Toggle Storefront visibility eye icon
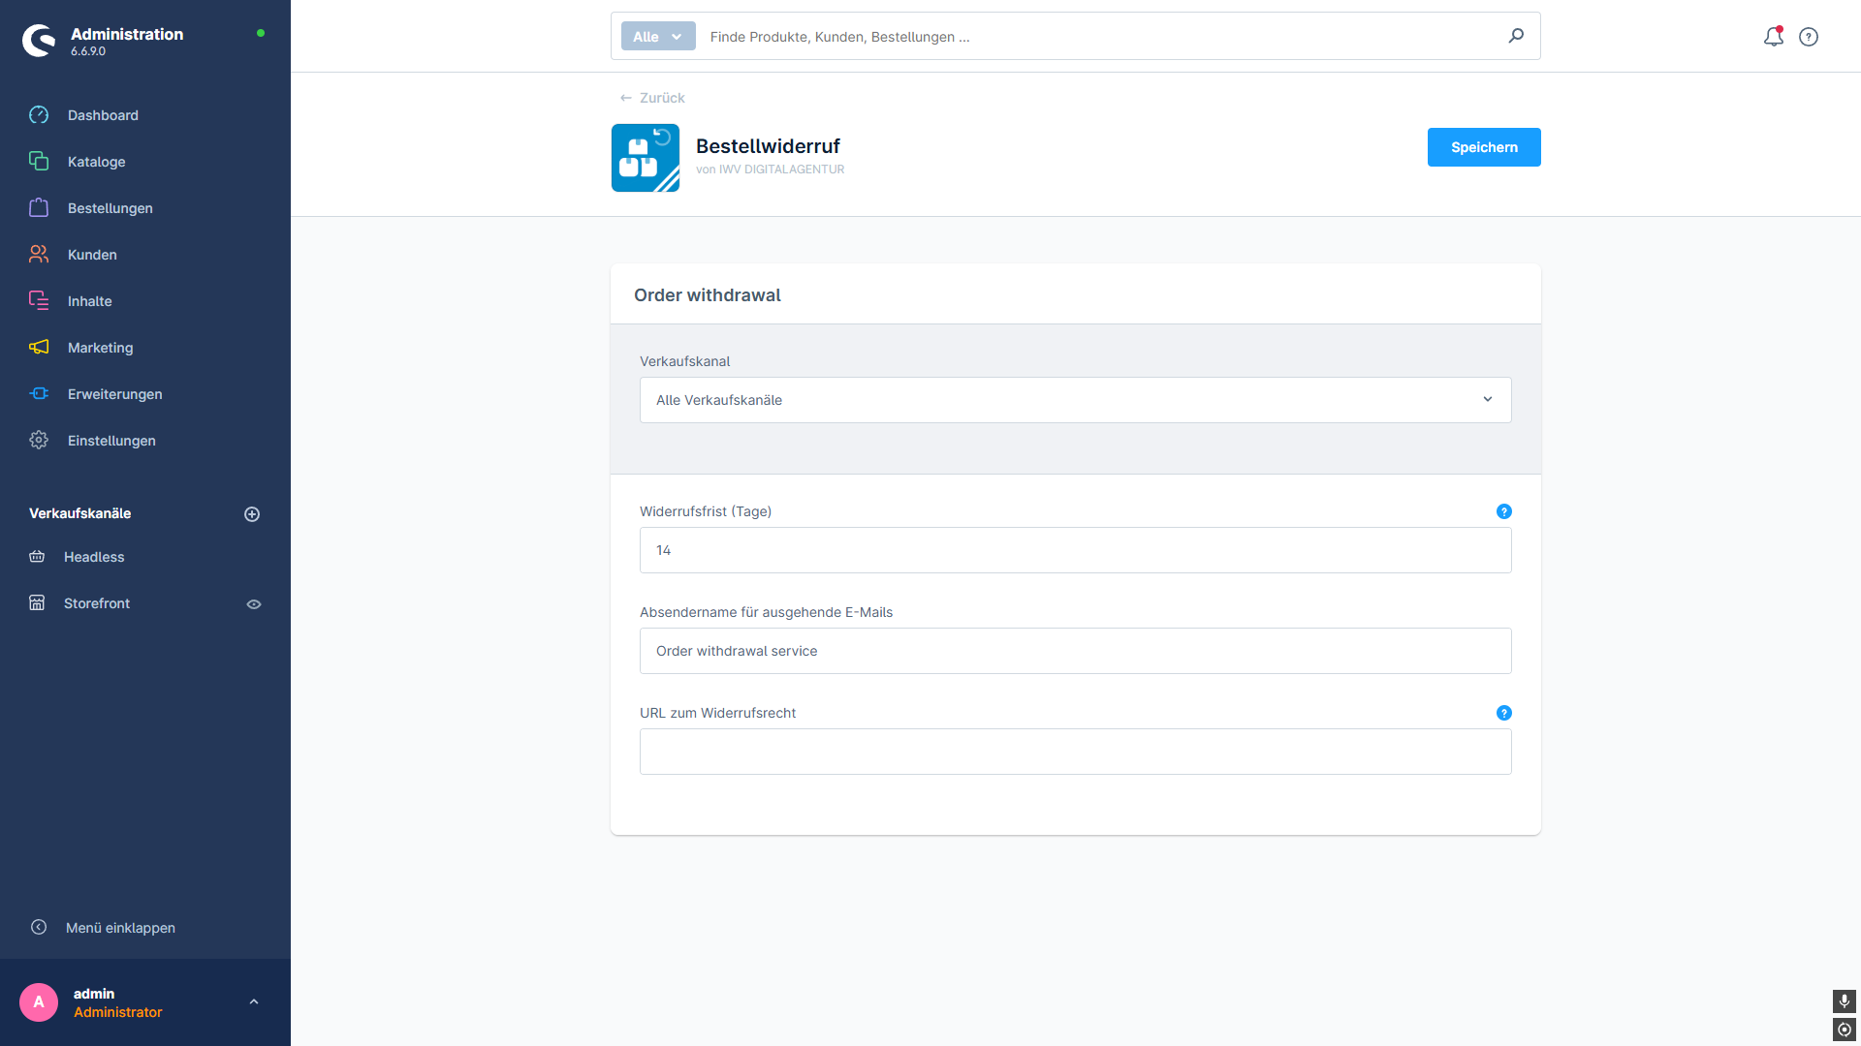This screenshot has height=1046, width=1861. (254, 604)
